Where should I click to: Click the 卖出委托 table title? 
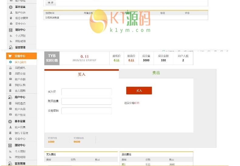[x=127, y=154]
